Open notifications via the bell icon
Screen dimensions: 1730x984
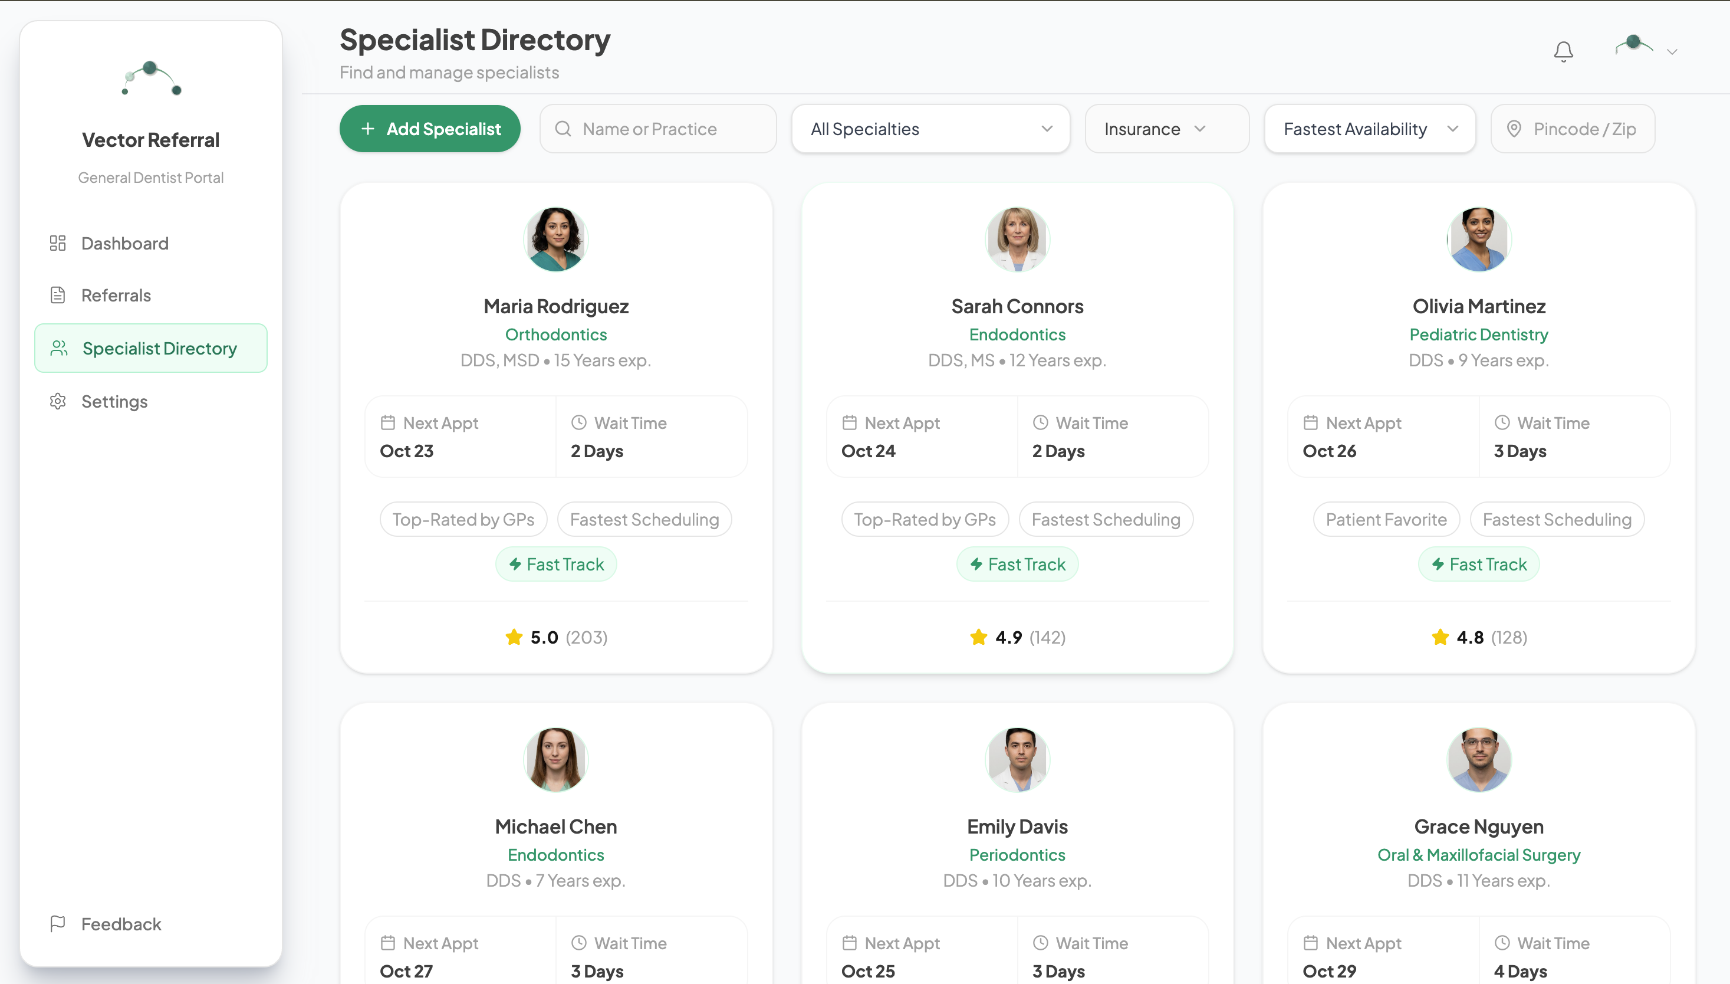pyautogui.click(x=1563, y=51)
